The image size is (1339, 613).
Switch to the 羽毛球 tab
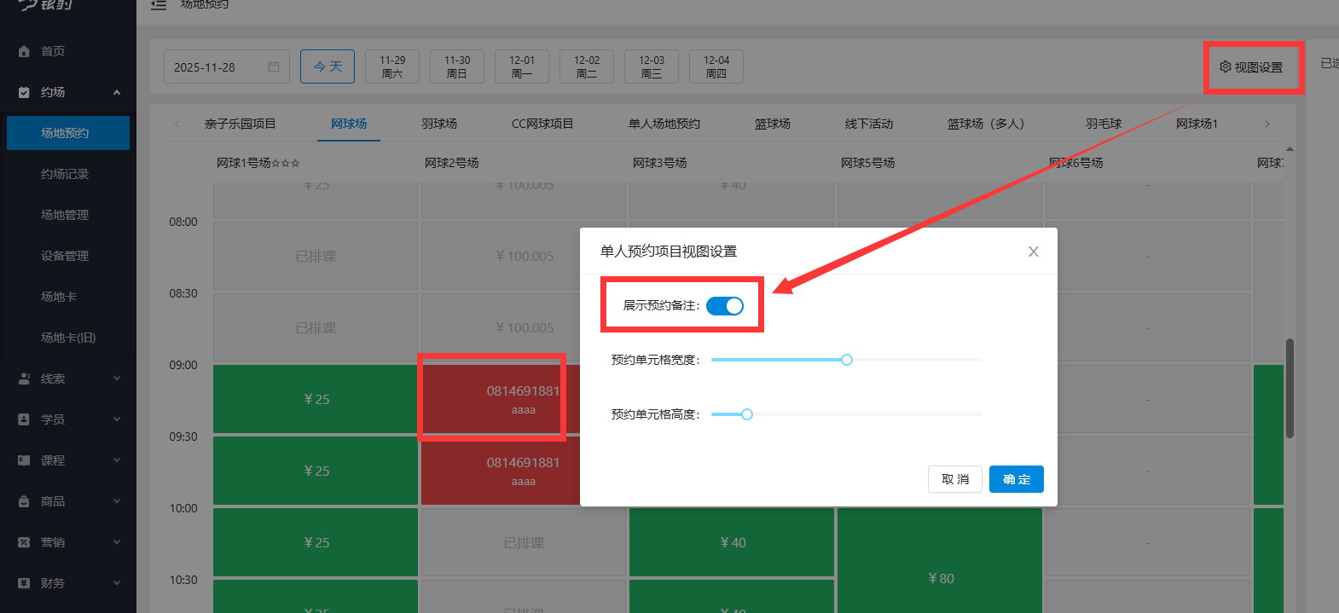1104,124
